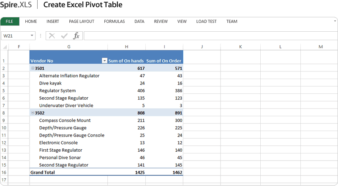
Task: Collapse the 3502 vendor group
Action: click(33, 113)
